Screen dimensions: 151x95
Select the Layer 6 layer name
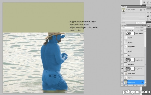click(x=130, y=51)
